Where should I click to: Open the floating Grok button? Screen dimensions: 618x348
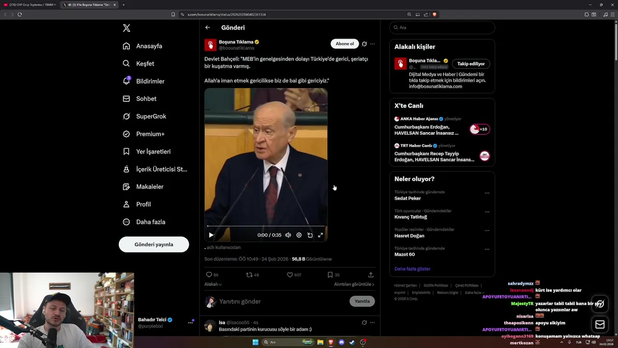(600, 304)
